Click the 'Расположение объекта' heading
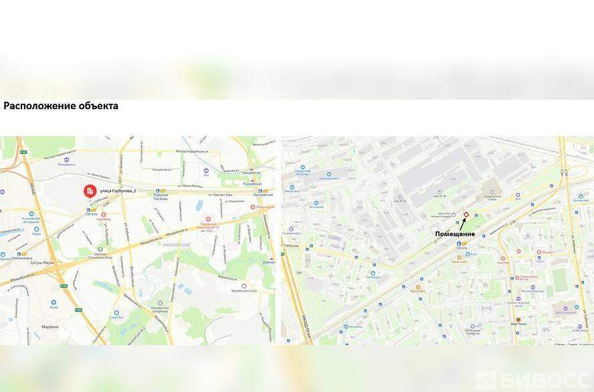The height and width of the screenshot is (392, 594). [x=61, y=106]
